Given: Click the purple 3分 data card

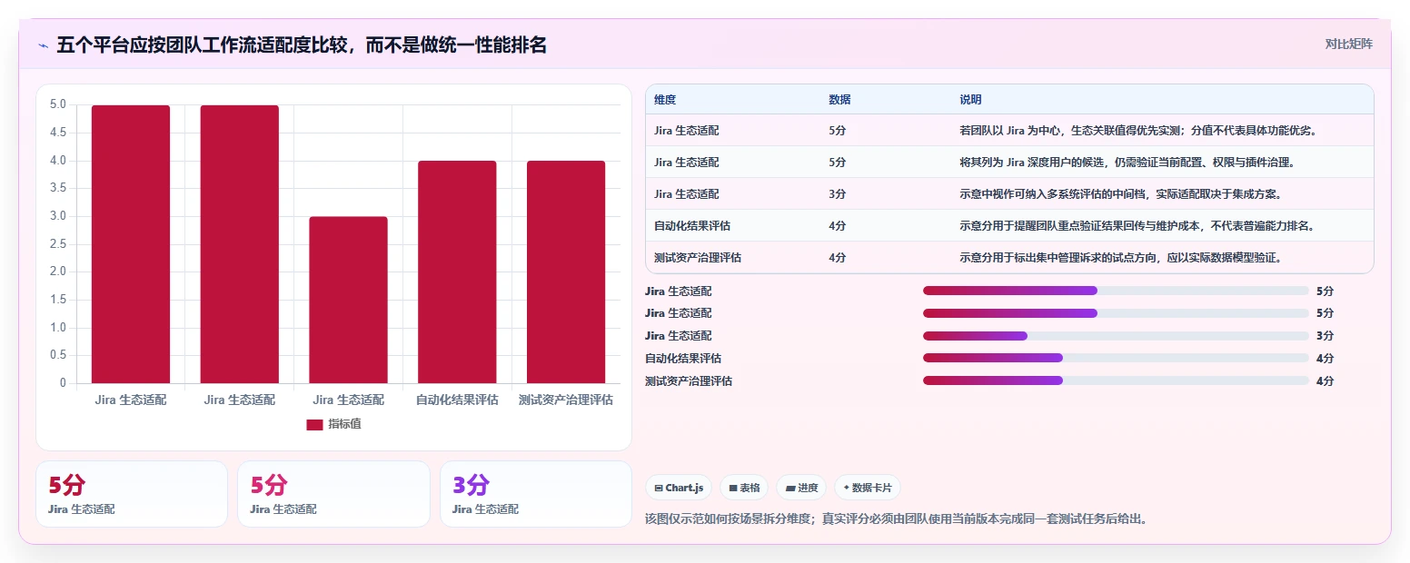Looking at the screenshot, I should (536, 494).
